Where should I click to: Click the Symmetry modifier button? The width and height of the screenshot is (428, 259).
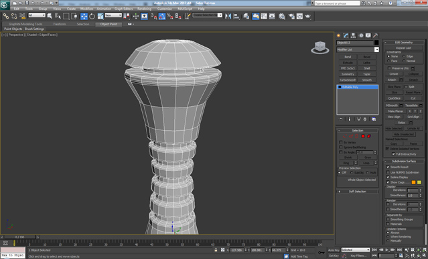coord(348,74)
